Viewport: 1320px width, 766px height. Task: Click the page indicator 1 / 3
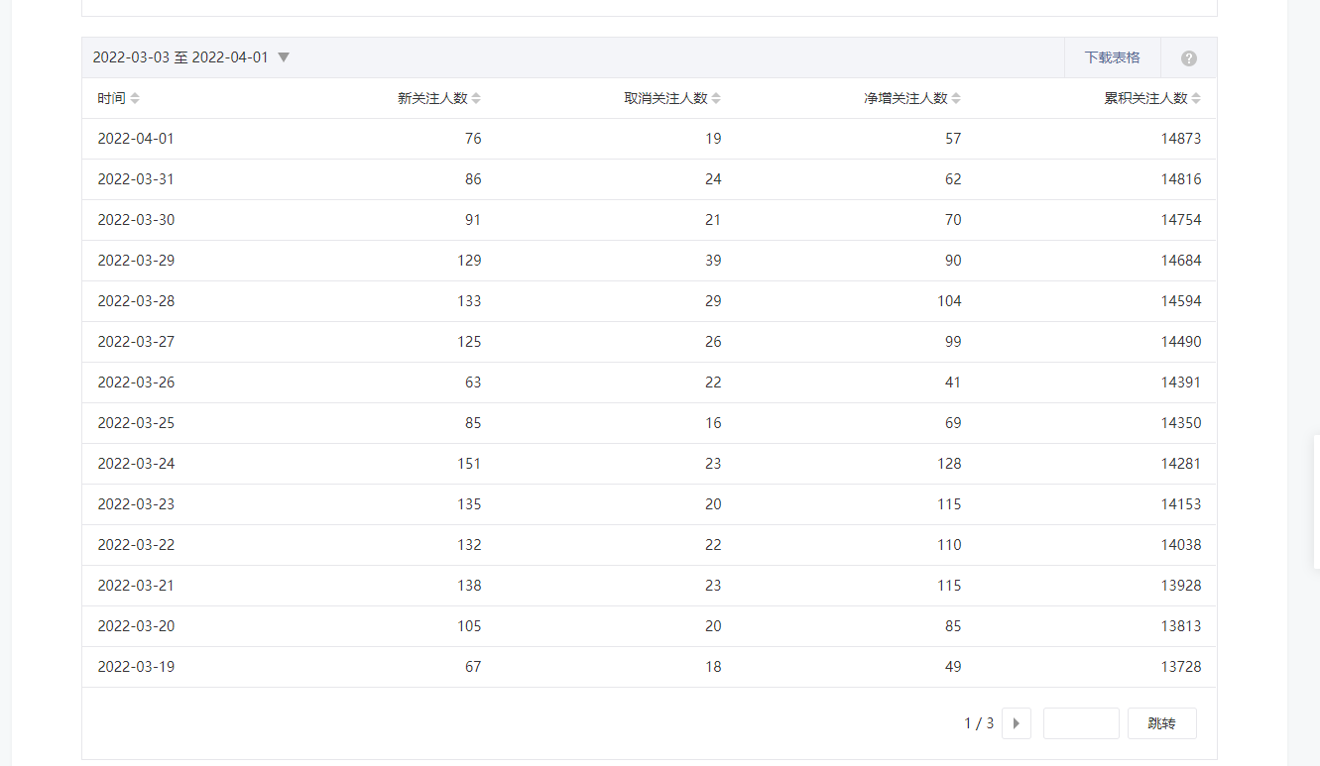[978, 723]
